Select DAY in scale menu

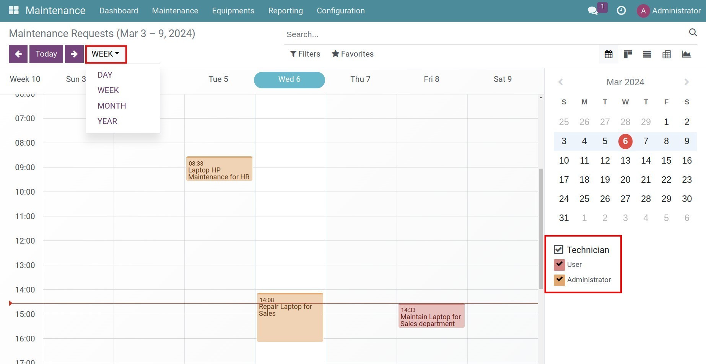point(105,75)
